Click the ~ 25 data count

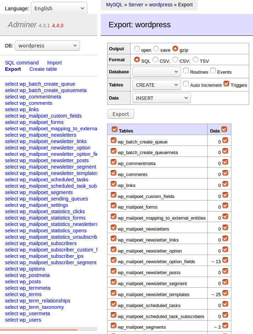(216, 295)
